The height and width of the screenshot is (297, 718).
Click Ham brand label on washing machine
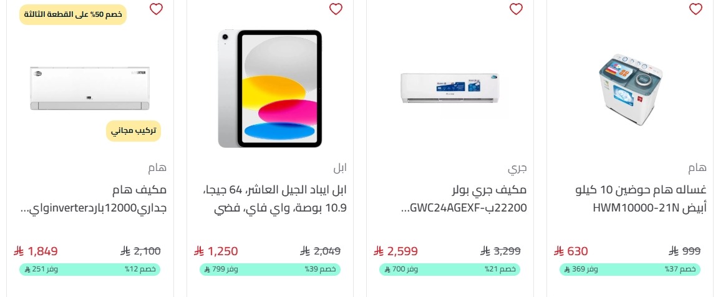(697, 168)
